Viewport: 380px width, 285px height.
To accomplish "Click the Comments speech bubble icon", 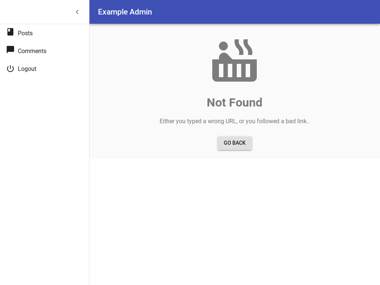I will (10, 50).
